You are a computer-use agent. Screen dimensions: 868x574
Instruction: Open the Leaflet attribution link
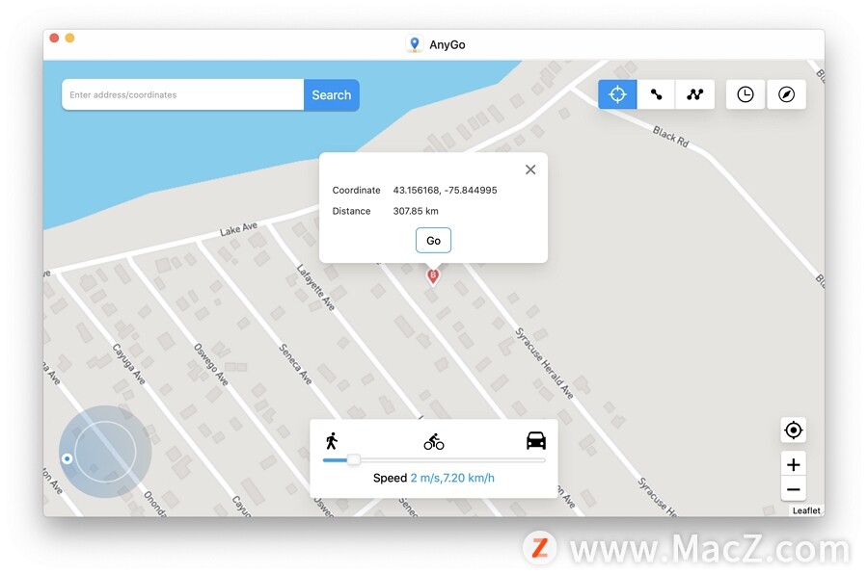click(x=806, y=511)
